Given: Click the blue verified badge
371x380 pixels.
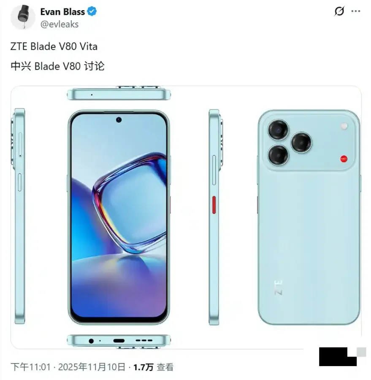Looking at the screenshot, I should click(92, 11).
